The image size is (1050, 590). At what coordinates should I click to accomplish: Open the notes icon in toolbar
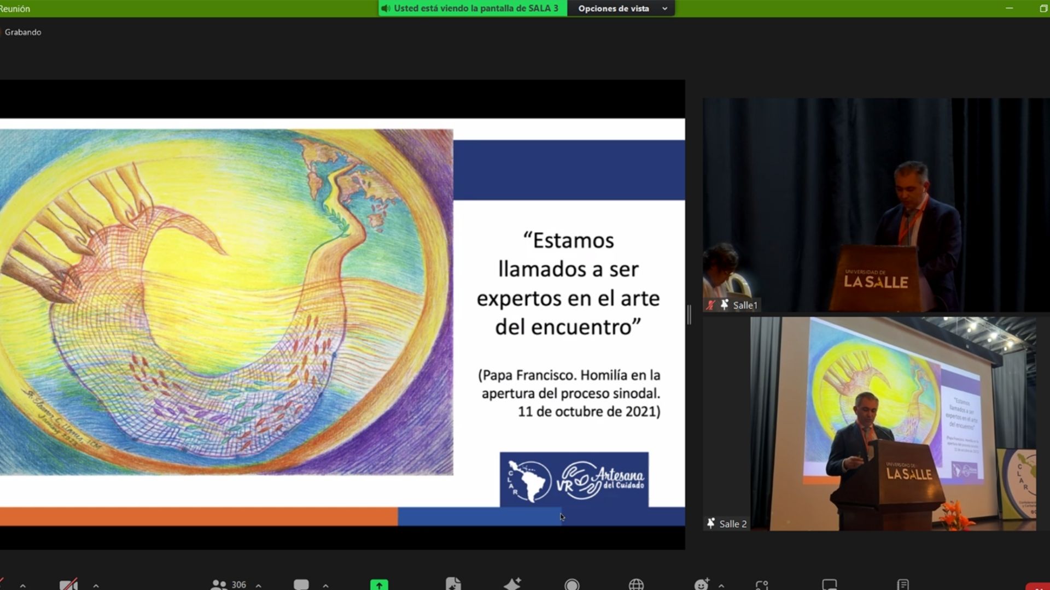(x=903, y=585)
